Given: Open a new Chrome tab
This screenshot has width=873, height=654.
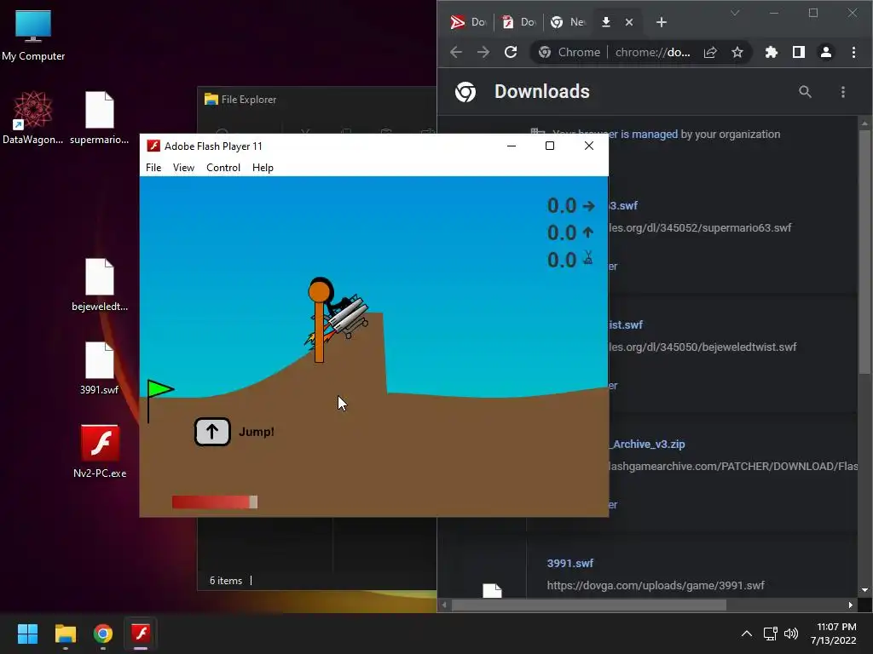Looking at the screenshot, I should tap(662, 21).
